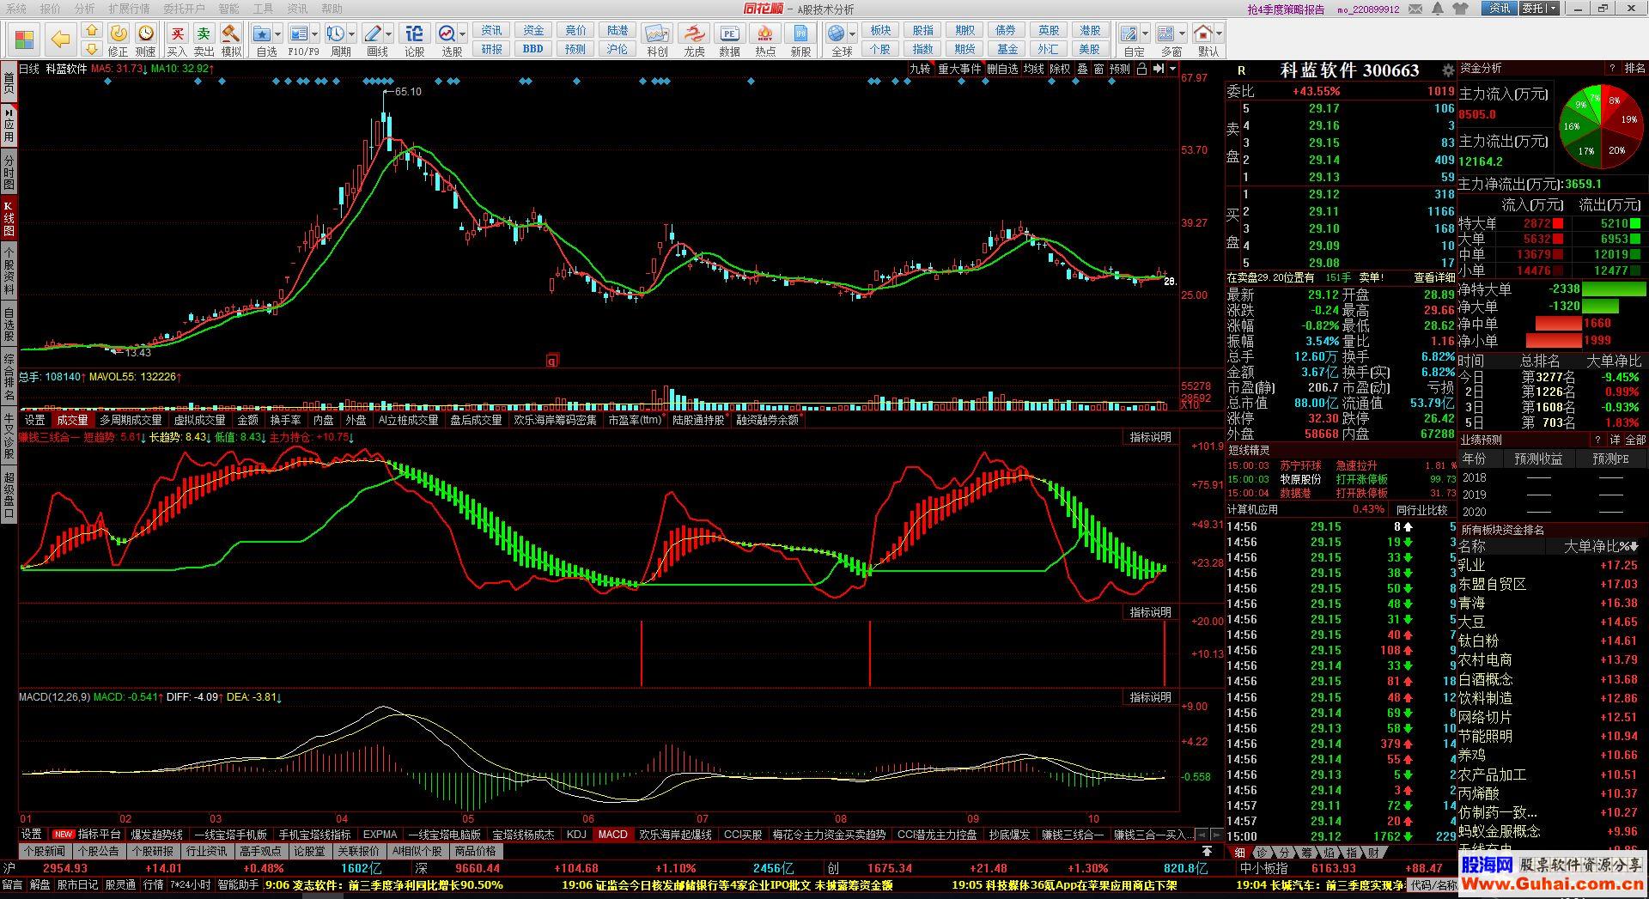Viewport: 1649px width, 899px height.
Task: Open the 自定 custom layout icon
Action: [x=1129, y=33]
